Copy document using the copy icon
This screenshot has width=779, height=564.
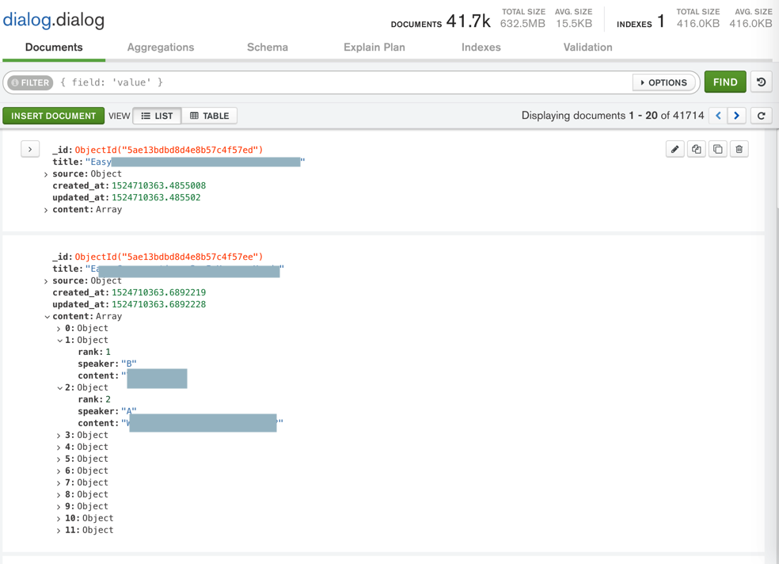click(x=696, y=149)
